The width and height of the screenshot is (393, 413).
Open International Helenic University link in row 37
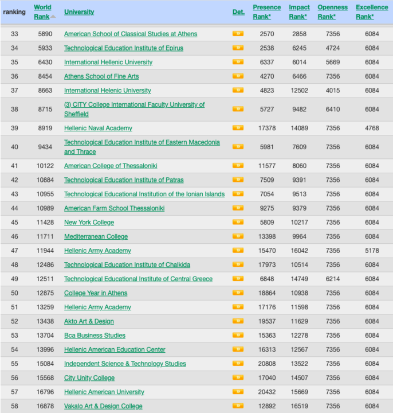tap(107, 91)
